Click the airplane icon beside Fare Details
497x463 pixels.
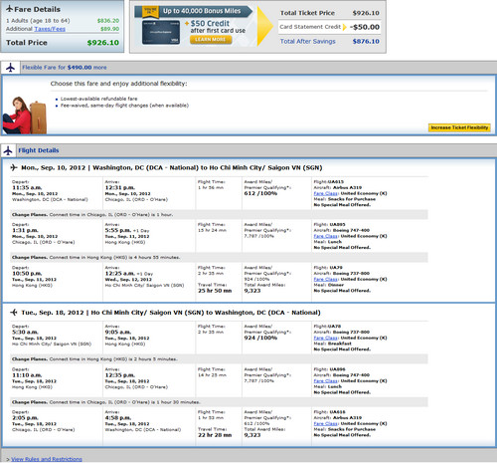(10, 9)
